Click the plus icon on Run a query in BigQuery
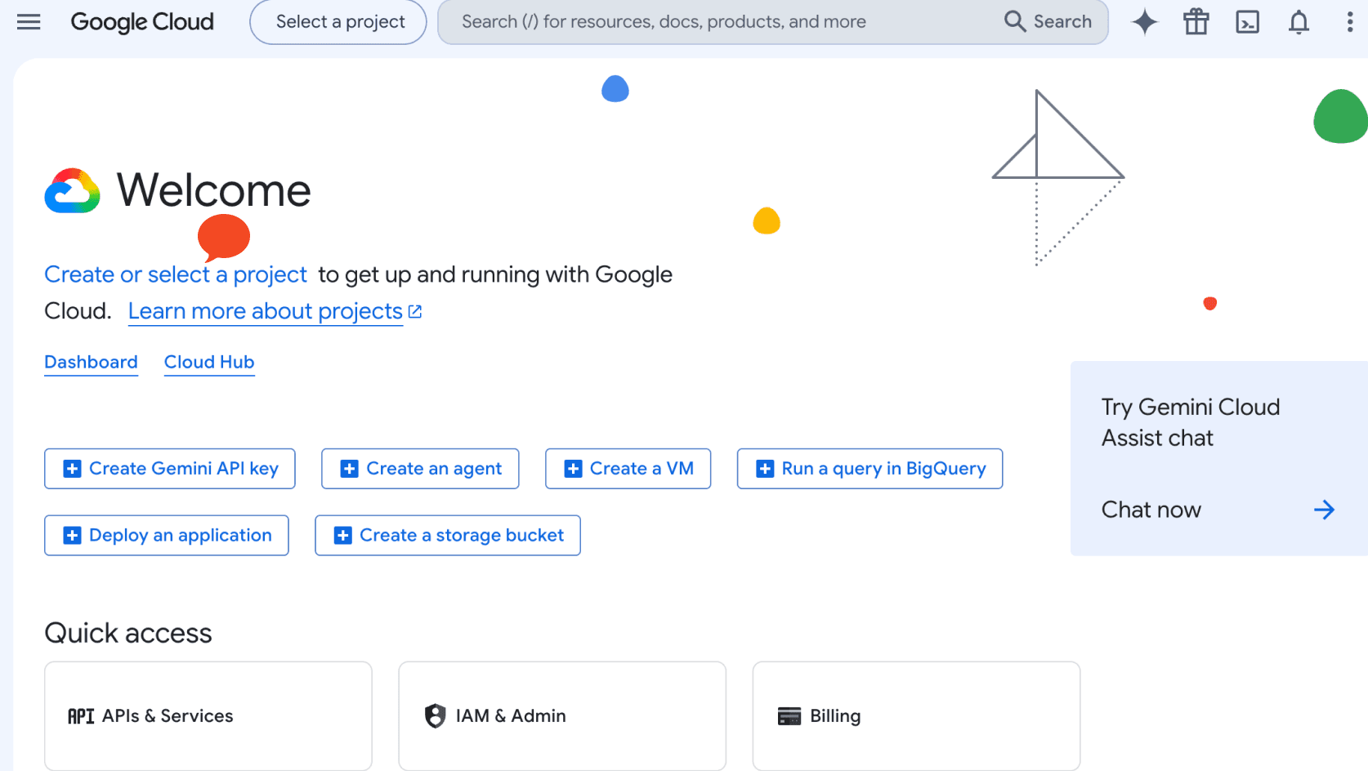This screenshot has width=1368, height=771. [x=765, y=469]
